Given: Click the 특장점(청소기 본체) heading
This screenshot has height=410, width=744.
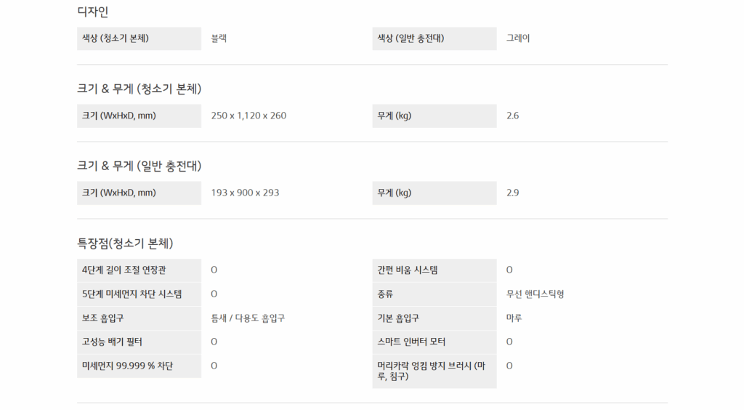Looking at the screenshot, I should tap(125, 243).
